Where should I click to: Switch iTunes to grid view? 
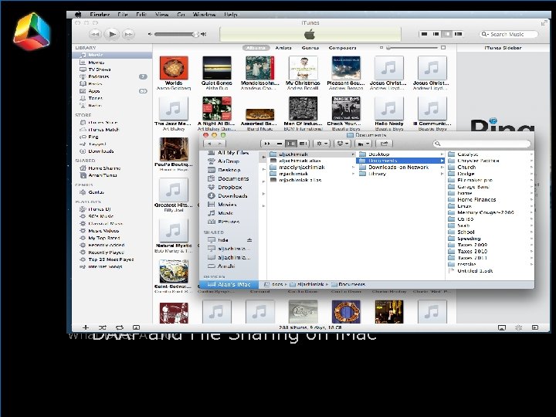(x=447, y=34)
